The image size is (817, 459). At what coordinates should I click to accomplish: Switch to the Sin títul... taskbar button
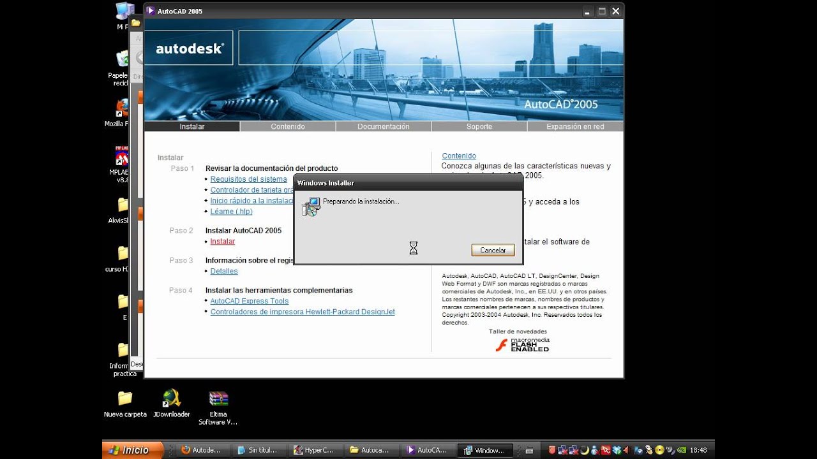259,450
